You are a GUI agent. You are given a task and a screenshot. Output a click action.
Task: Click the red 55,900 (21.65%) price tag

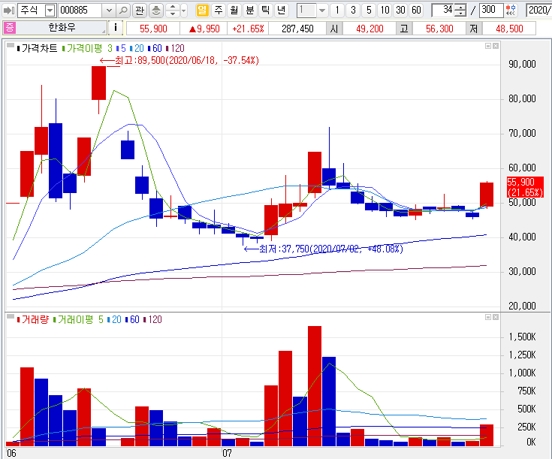click(x=525, y=187)
